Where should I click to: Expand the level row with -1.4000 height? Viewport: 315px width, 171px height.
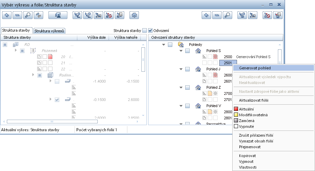[50, 81]
